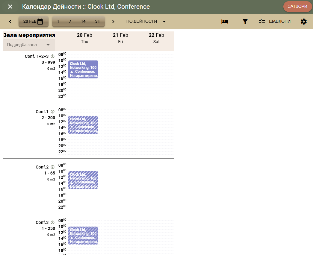Click capacity 1 - 65 text
Viewport: 313px width, 255px height.
coord(50,173)
